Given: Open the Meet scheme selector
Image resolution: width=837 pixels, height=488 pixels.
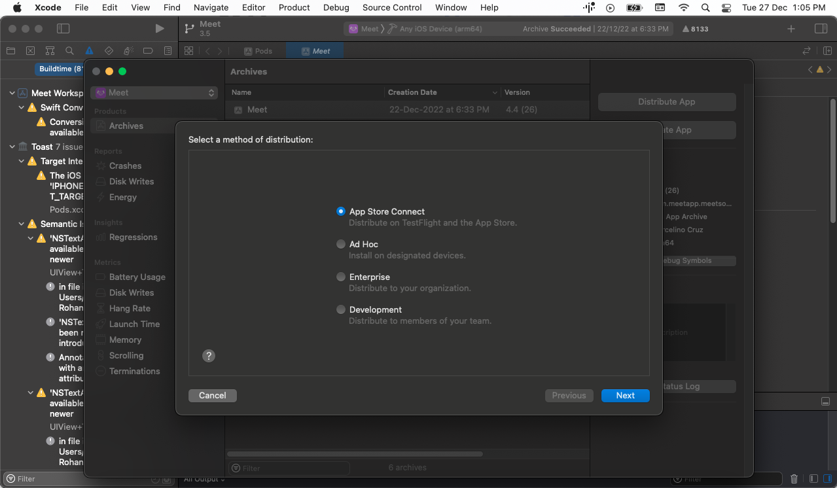Looking at the screenshot, I should tap(364, 29).
